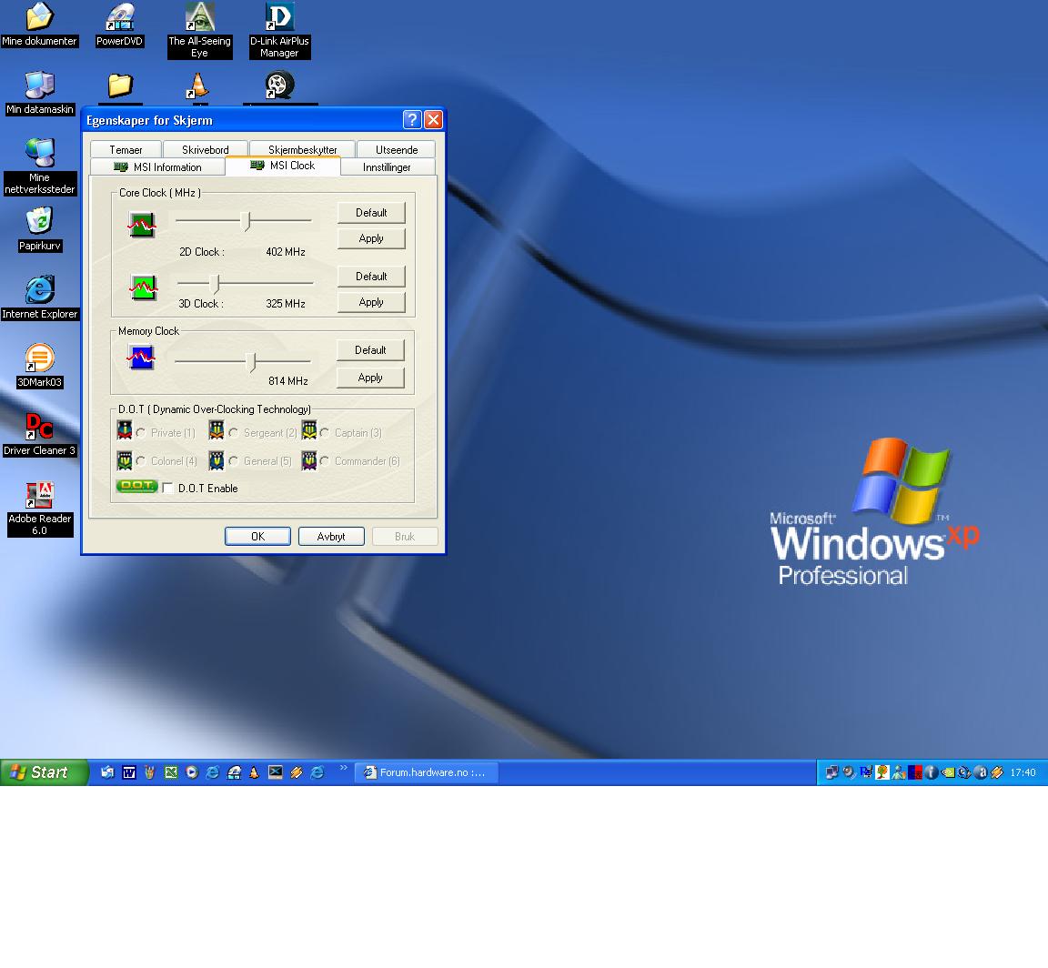1048x968 pixels.
Task: Click the 402 MHz value
Action: tap(286, 252)
